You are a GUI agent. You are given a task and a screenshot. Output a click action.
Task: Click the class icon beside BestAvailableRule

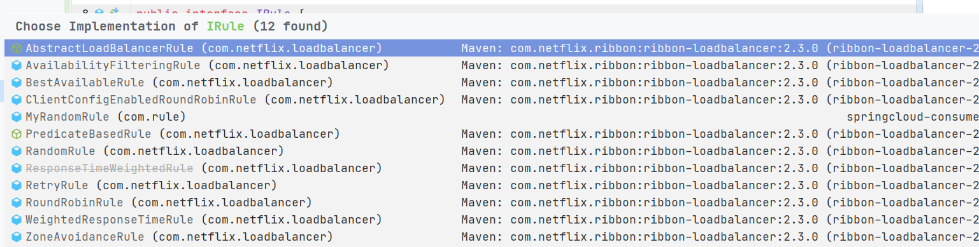click(x=17, y=83)
